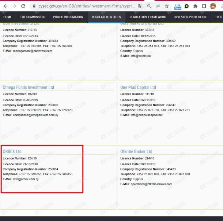The width and height of the screenshot is (223, 221).
Task: Bookmark page with the star icon
Action: tap(167, 6)
